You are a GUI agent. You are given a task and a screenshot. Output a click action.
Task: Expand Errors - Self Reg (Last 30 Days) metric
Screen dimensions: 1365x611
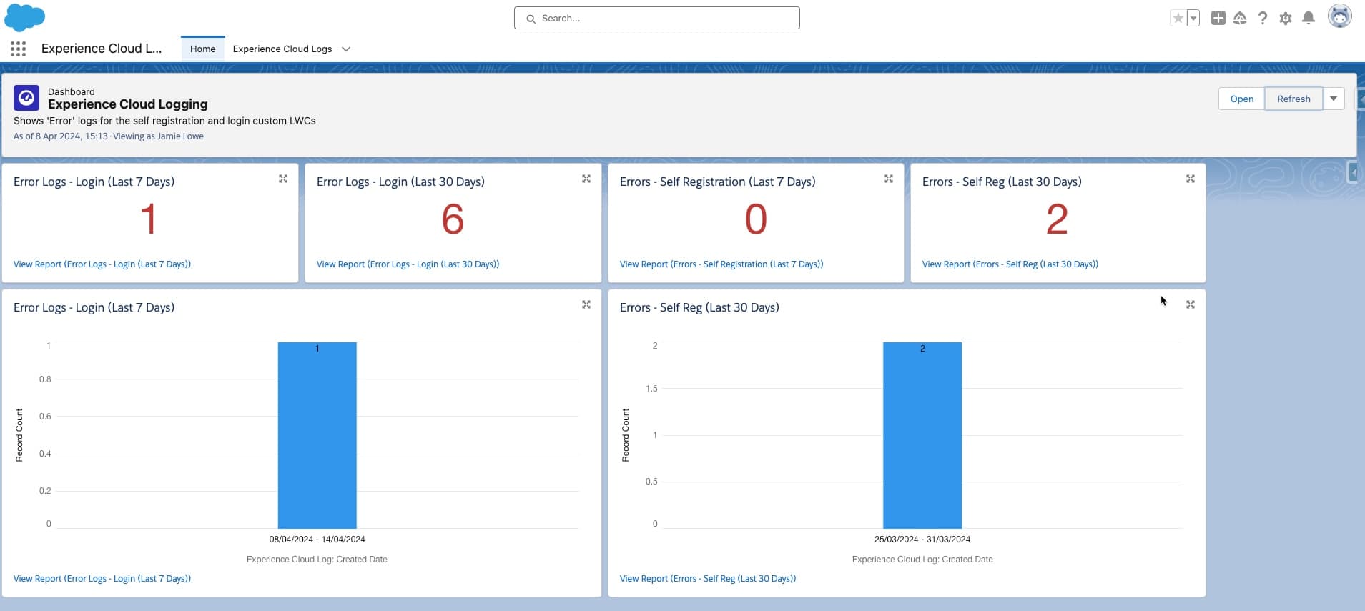click(x=1191, y=179)
